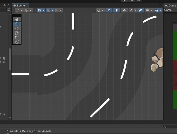177x134 pixels.
Task: Select the hierarchy item ending "2 (2)"
Action: click(2, 58)
